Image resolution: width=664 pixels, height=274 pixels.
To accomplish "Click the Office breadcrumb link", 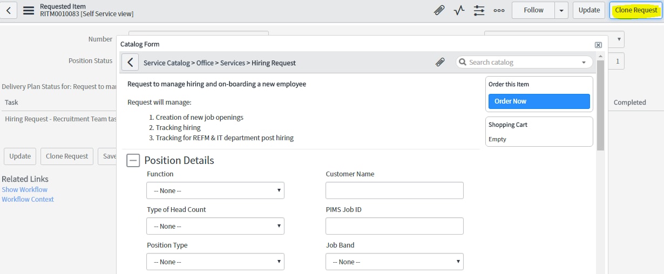I will pyautogui.click(x=205, y=63).
